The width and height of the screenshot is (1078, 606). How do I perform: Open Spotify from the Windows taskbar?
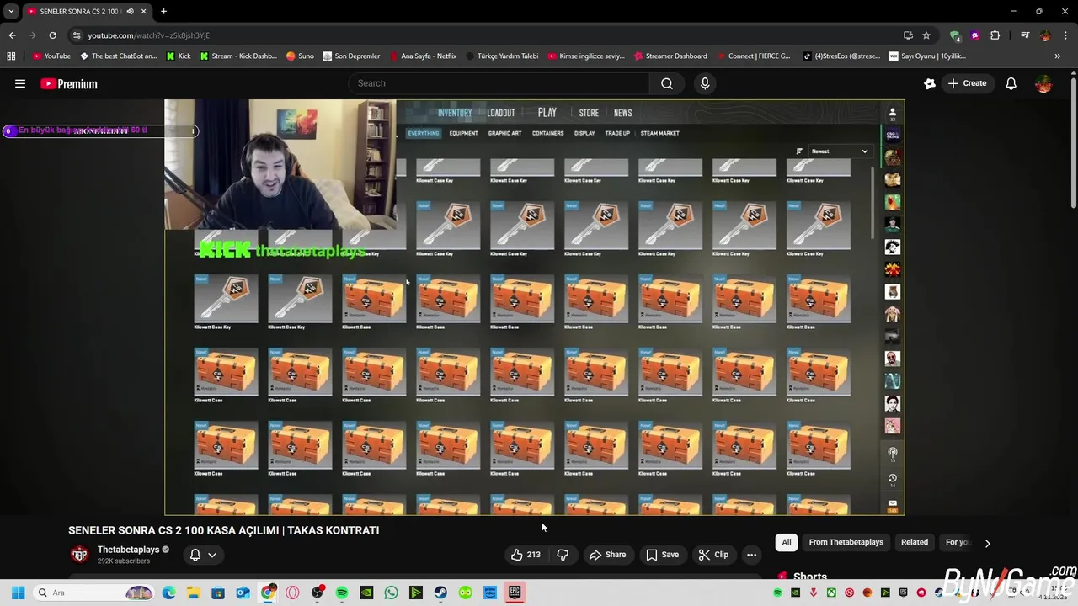[x=342, y=593]
